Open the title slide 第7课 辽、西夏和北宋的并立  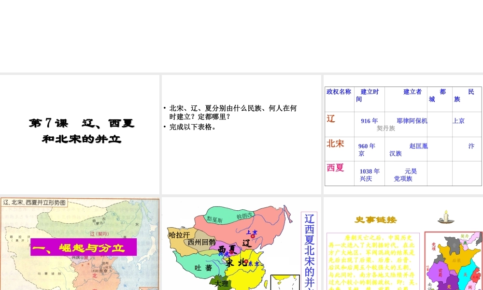point(82,130)
